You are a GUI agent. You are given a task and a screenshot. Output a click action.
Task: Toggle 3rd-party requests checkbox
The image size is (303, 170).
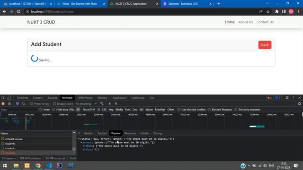[236, 110]
